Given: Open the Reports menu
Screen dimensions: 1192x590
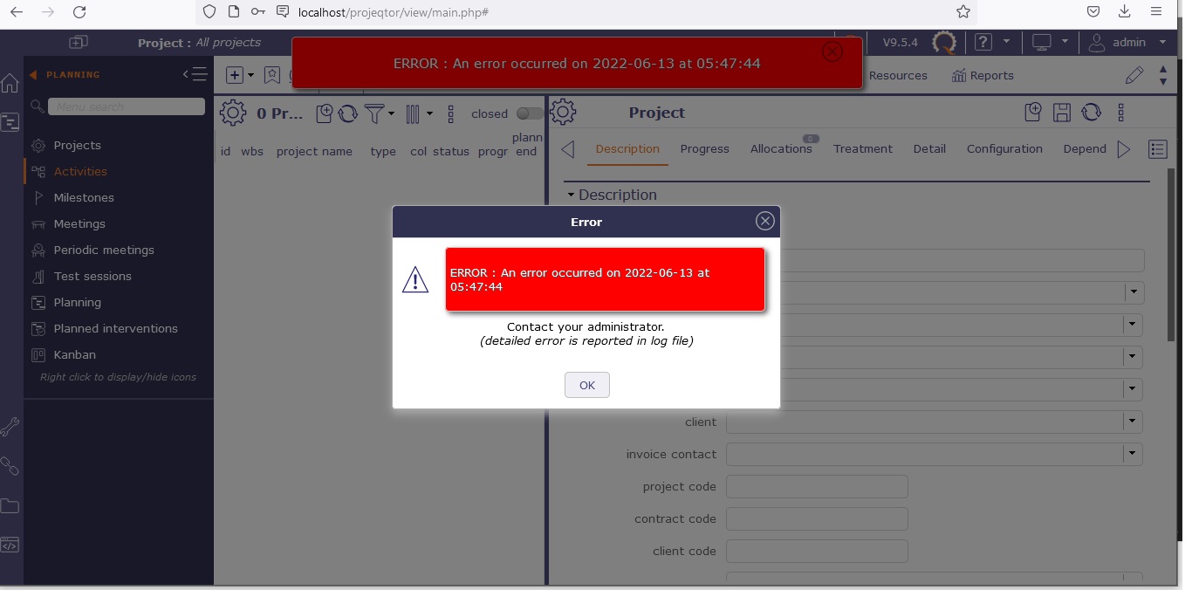Looking at the screenshot, I should [983, 75].
